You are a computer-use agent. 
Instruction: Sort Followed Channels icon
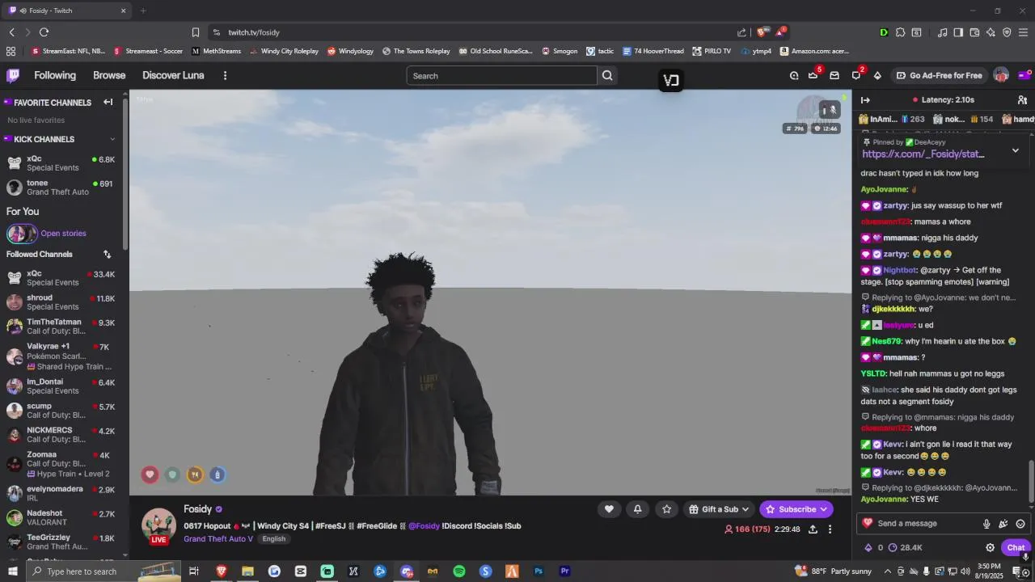coord(107,254)
